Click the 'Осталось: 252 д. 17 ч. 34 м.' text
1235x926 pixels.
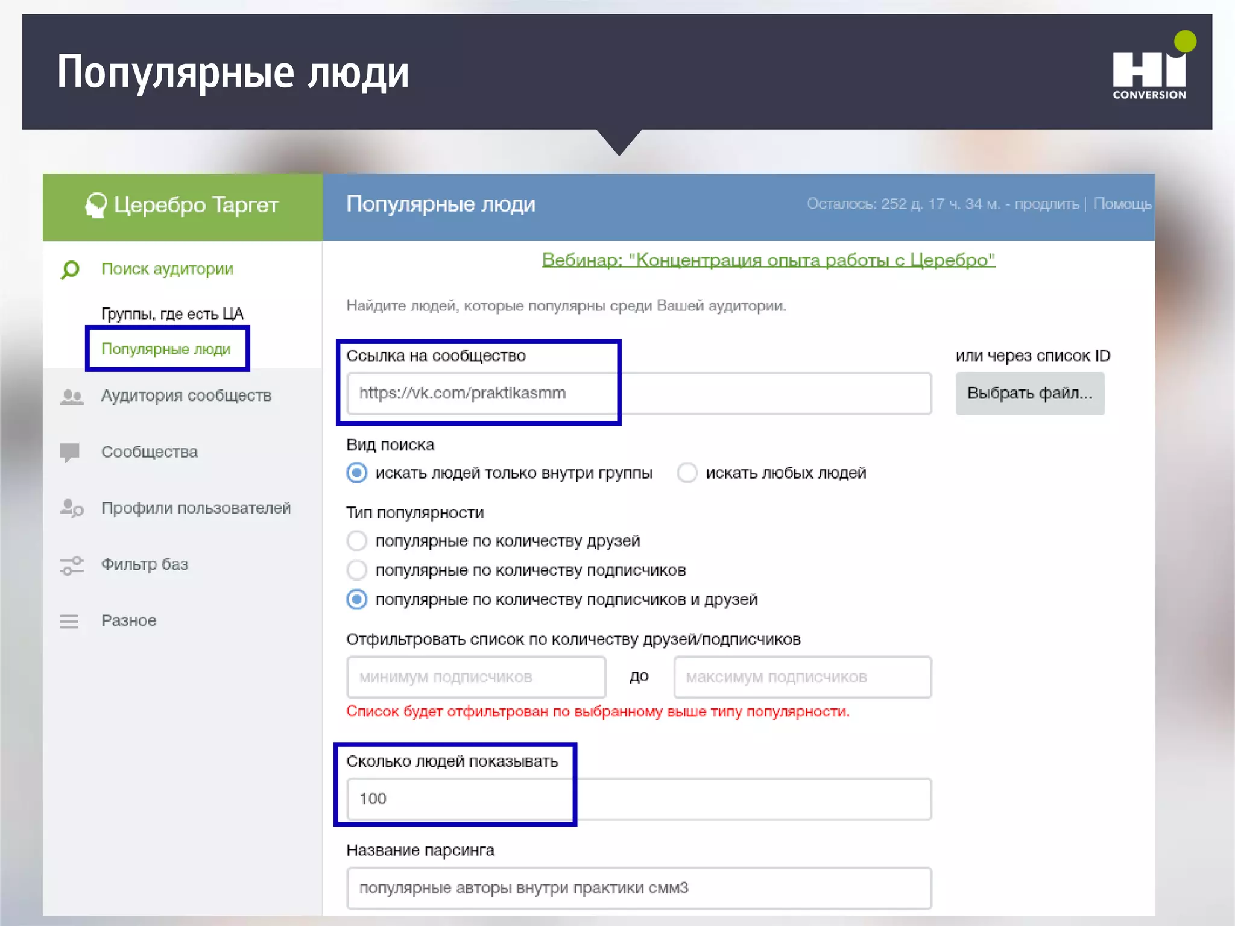[x=903, y=204]
